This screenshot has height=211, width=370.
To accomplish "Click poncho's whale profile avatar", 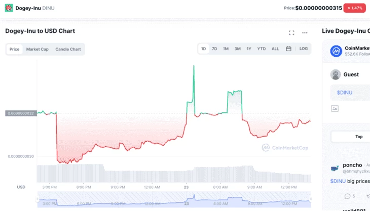I will (x=335, y=168).
